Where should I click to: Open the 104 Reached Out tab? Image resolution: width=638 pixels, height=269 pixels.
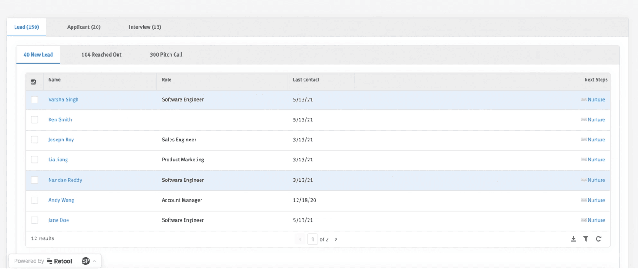[101, 55]
